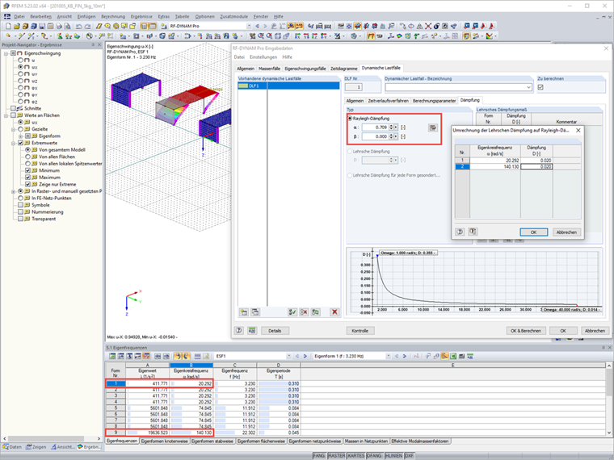Click Abbrechen in RF-DYNAM Pro dialog
Screen dimensions: 614x460
pos(595,331)
